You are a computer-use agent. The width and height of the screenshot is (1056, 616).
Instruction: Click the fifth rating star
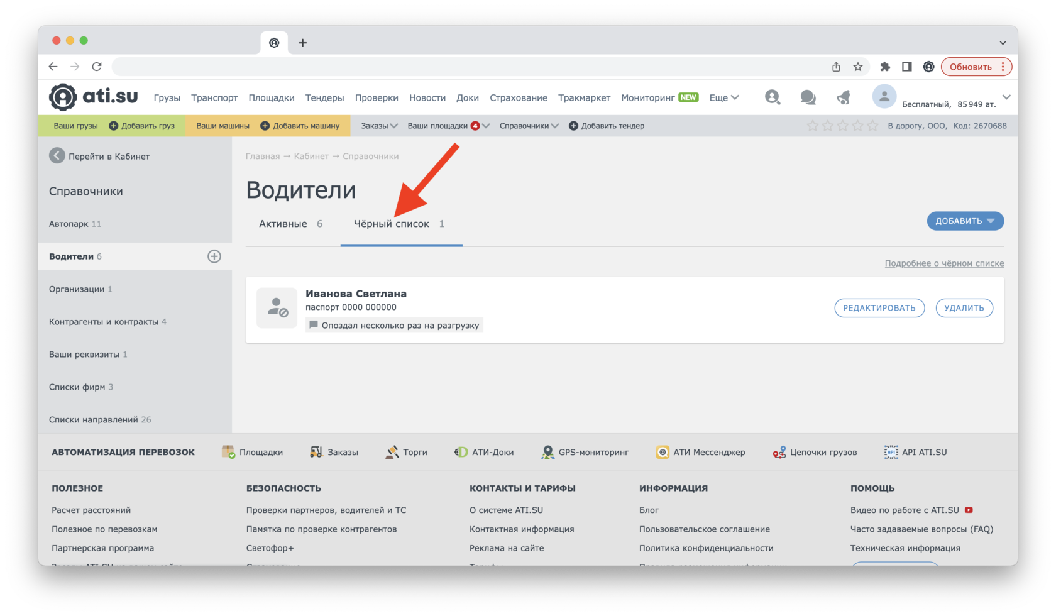(872, 126)
